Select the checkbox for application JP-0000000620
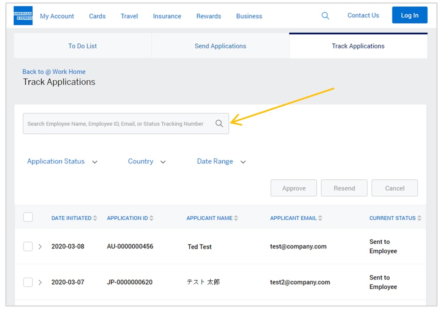This screenshot has height=309, width=443. coord(28,282)
